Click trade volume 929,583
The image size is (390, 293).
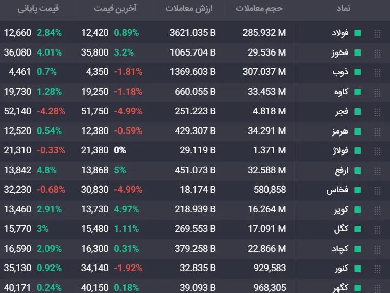coord(270,268)
